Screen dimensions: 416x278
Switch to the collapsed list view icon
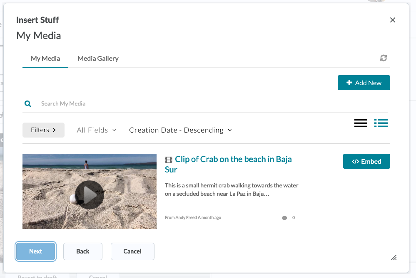click(x=360, y=123)
